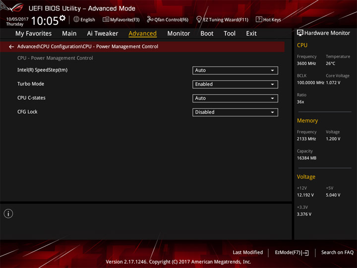Viewport: 357px width, 268px height.
Task: Select the Advanced tab
Action: point(142,34)
